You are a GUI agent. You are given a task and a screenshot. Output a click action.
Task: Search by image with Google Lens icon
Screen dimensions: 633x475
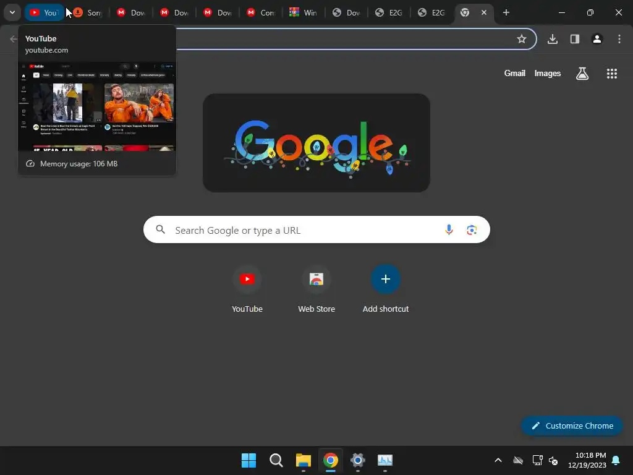(472, 230)
